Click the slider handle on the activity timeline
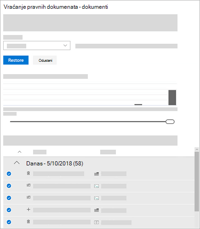 point(170,122)
